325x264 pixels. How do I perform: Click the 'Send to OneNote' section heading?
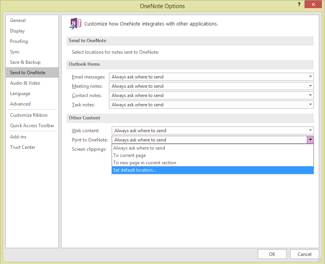point(87,41)
